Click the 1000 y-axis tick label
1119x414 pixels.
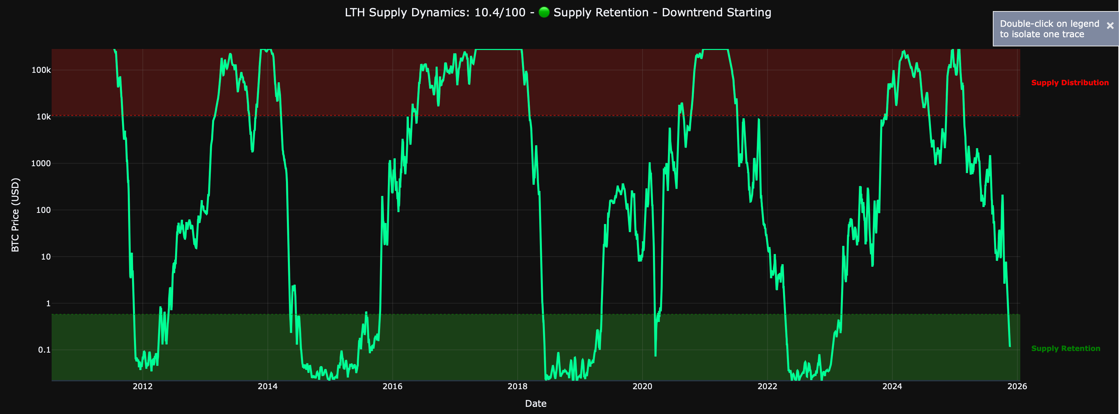(41, 163)
